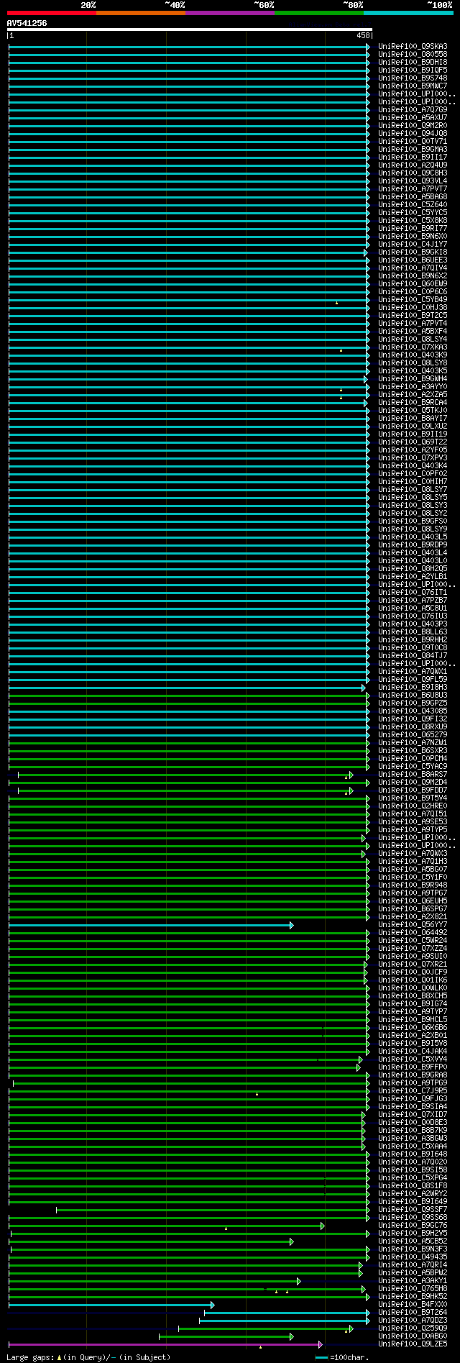
Task: Click the UniRef100_D0ABG0 label
Action: pyautogui.click(x=413, y=1336)
